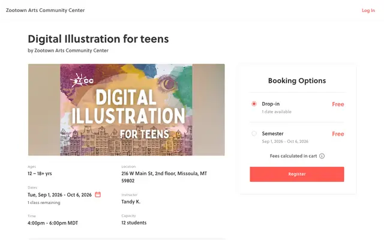Click the Tue, Sep 1, 2026 date range
Image resolution: width=384 pixels, height=240 pixels.
pos(59,195)
